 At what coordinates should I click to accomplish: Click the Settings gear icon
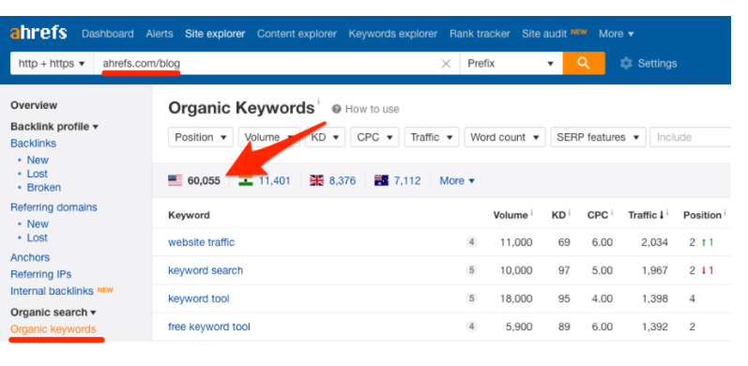pos(626,64)
